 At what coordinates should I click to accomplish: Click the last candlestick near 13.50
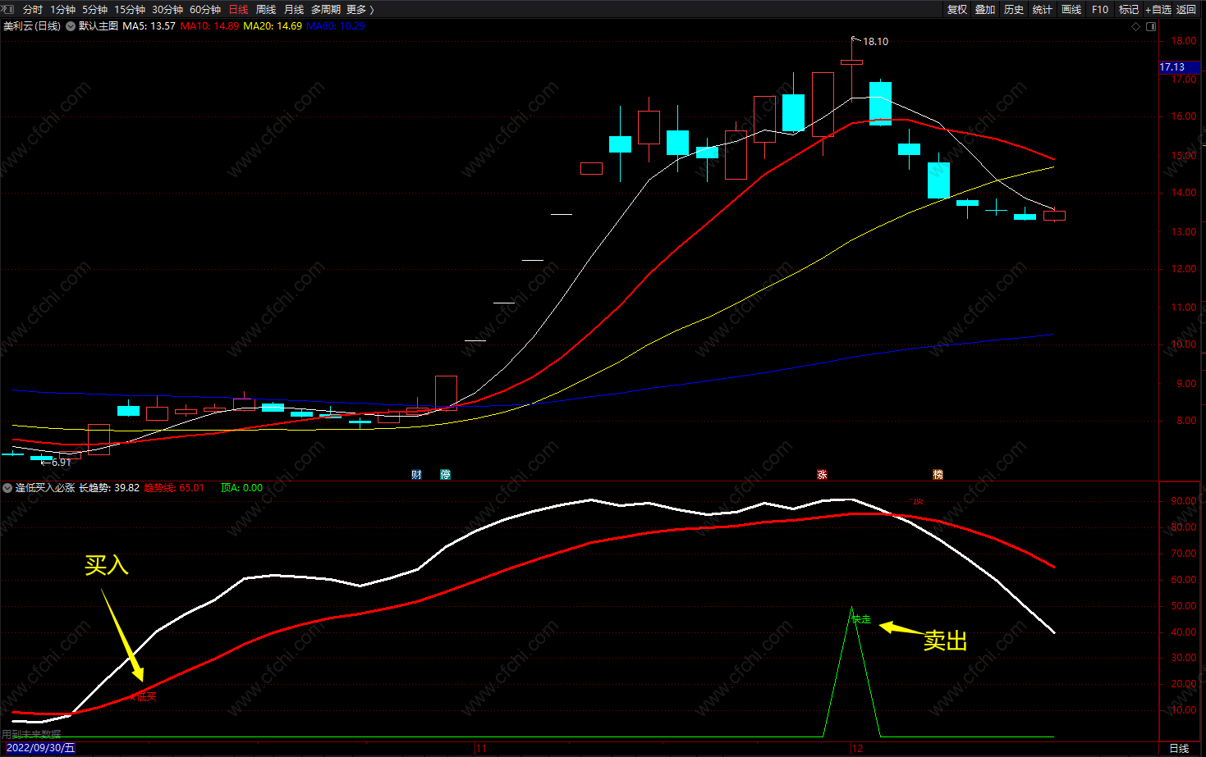click(1054, 216)
